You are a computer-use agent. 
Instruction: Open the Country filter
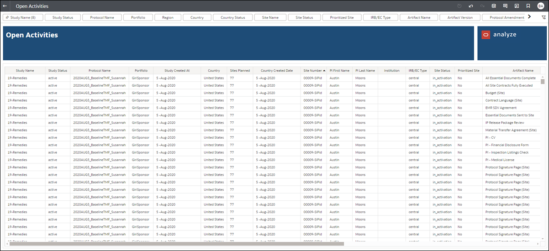coord(197,17)
